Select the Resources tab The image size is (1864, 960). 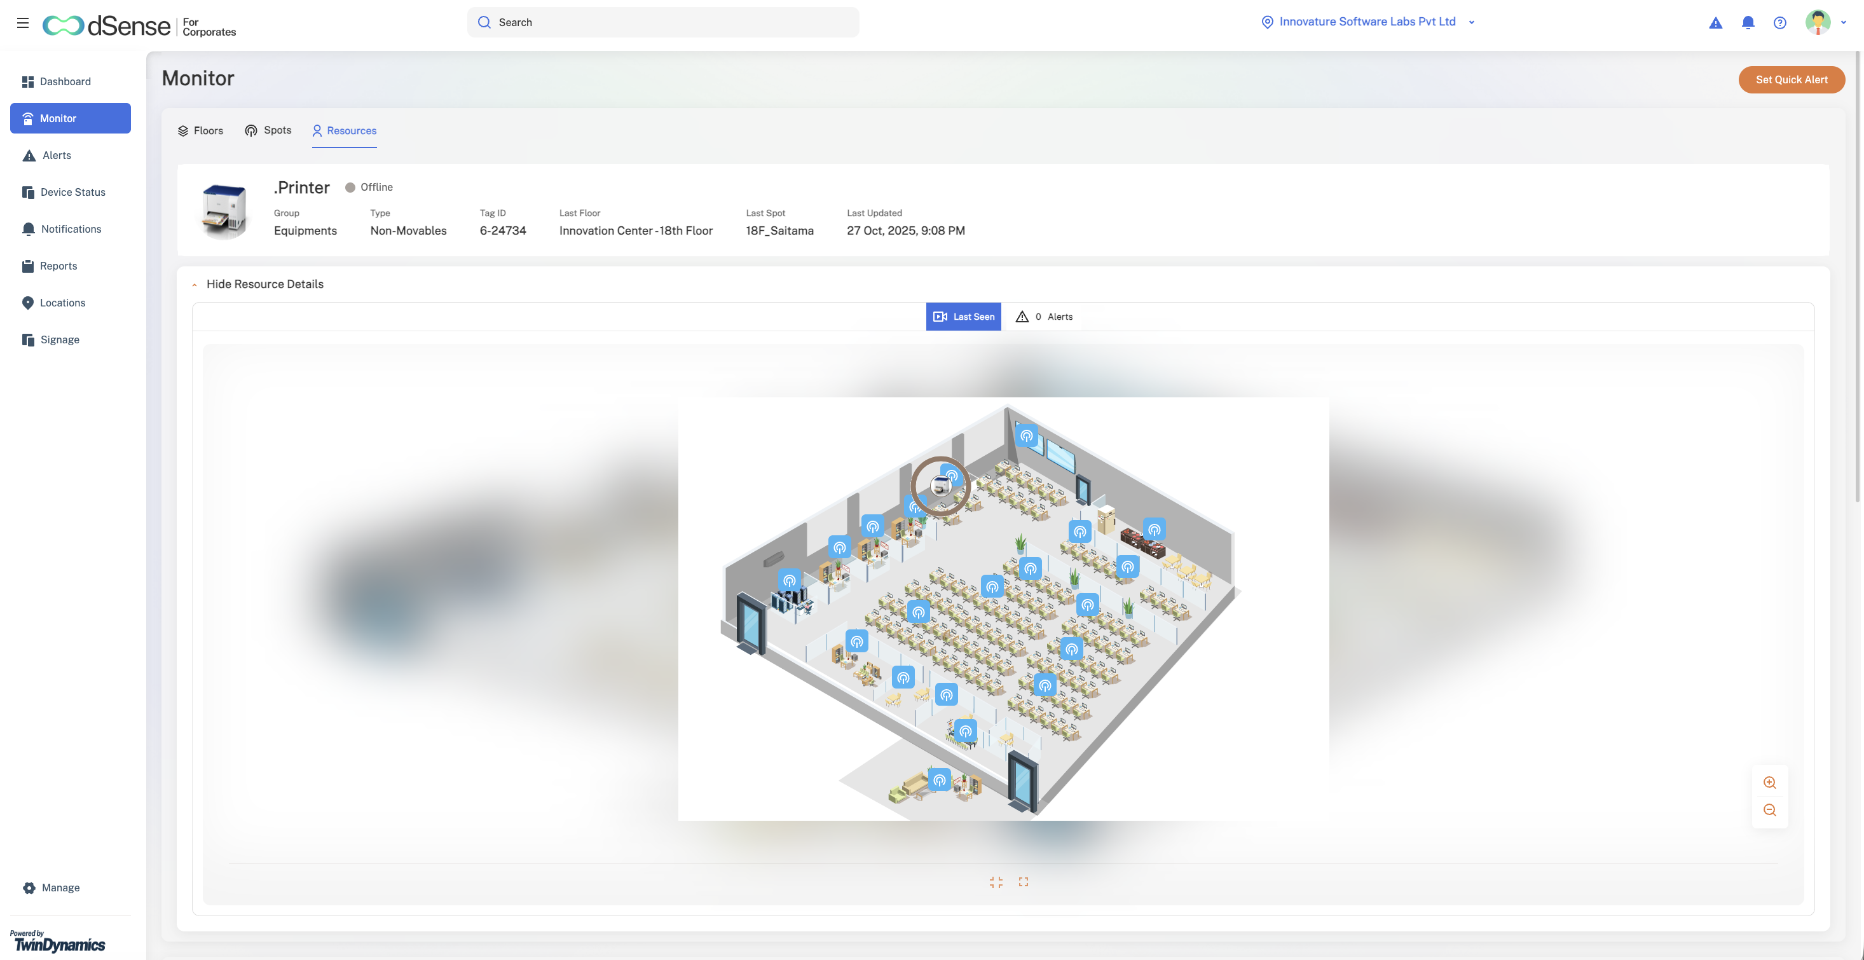pos(345,131)
